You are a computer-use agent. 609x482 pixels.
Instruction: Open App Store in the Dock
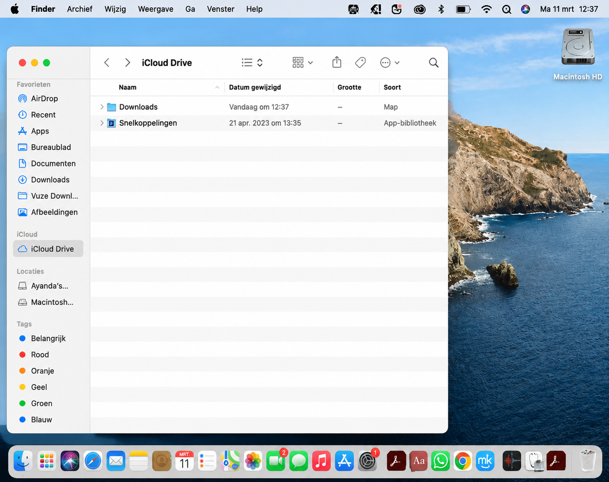click(x=344, y=461)
